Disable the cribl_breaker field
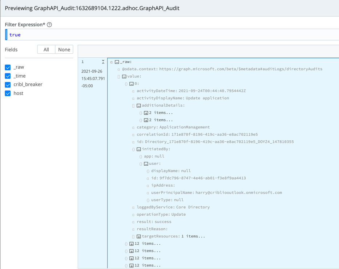The width and height of the screenshot is (339, 269). pos(8,84)
